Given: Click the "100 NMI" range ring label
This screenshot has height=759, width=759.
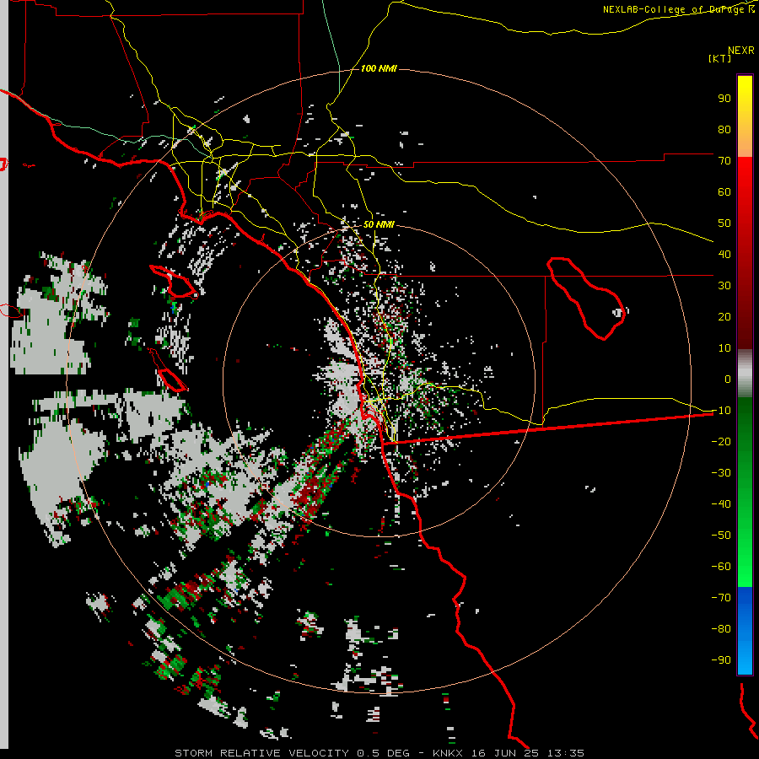Looking at the screenshot, I should click(379, 69).
